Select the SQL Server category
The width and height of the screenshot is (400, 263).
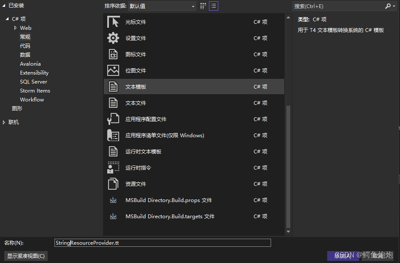tap(34, 81)
